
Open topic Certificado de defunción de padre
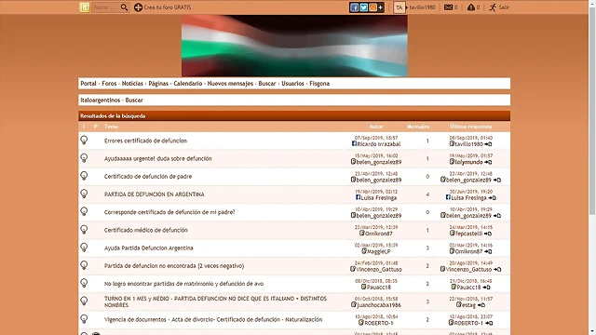(x=148, y=177)
